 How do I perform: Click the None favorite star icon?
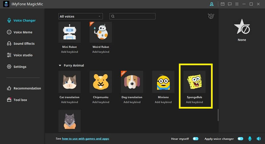click(242, 27)
